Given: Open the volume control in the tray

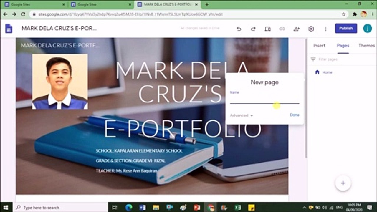Looking at the screenshot, I should [324, 208].
